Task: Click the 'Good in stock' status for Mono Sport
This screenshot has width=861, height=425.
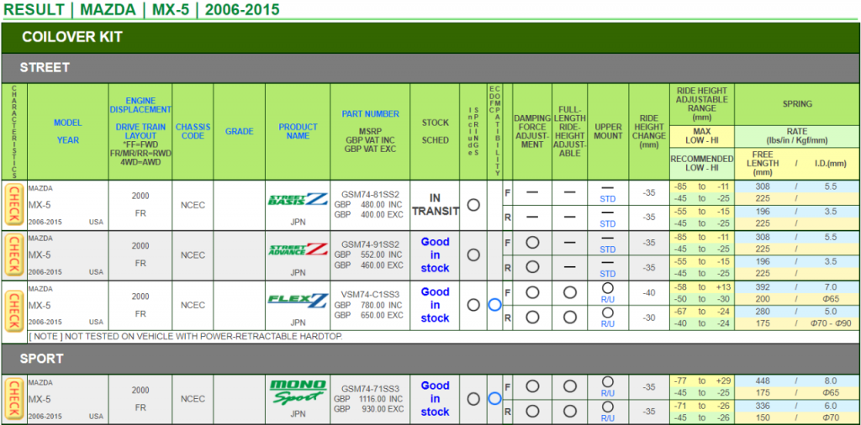Action: (435, 399)
